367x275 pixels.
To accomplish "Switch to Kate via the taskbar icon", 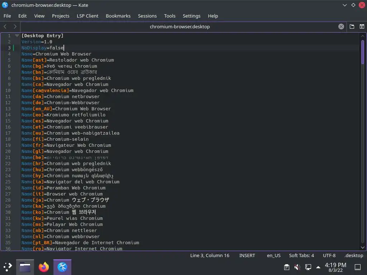I will 62,267.
